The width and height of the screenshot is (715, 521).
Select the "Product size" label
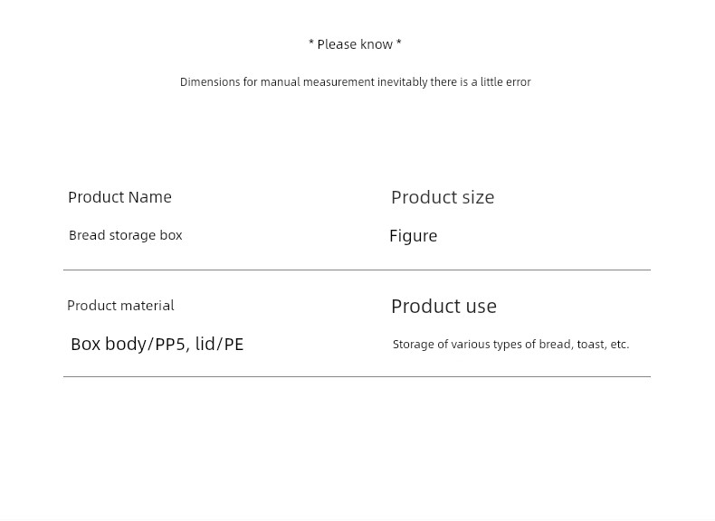click(443, 197)
